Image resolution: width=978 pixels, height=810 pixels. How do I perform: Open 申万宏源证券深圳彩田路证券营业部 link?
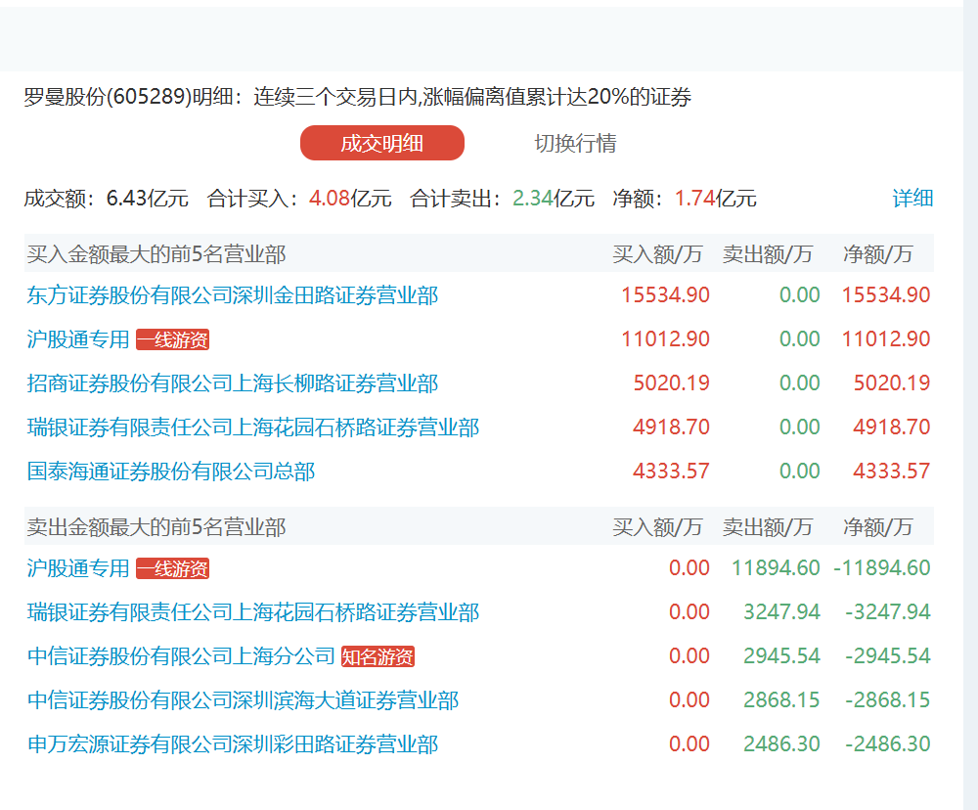[x=233, y=744]
